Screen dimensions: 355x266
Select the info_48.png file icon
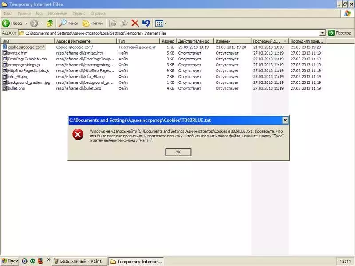tap(5, 76)
